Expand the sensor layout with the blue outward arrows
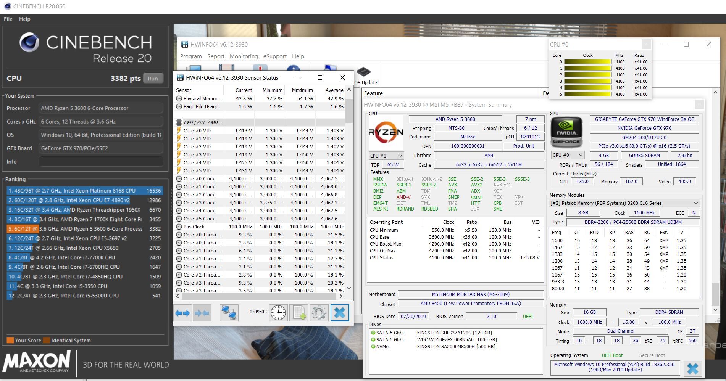The image size is (726, 381). click(182, 313)
